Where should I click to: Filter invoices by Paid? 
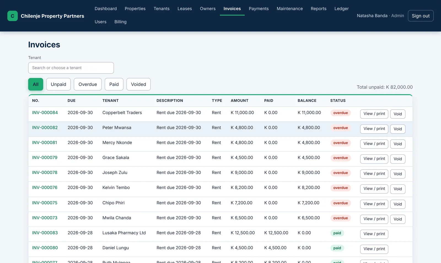click(114, 84)
